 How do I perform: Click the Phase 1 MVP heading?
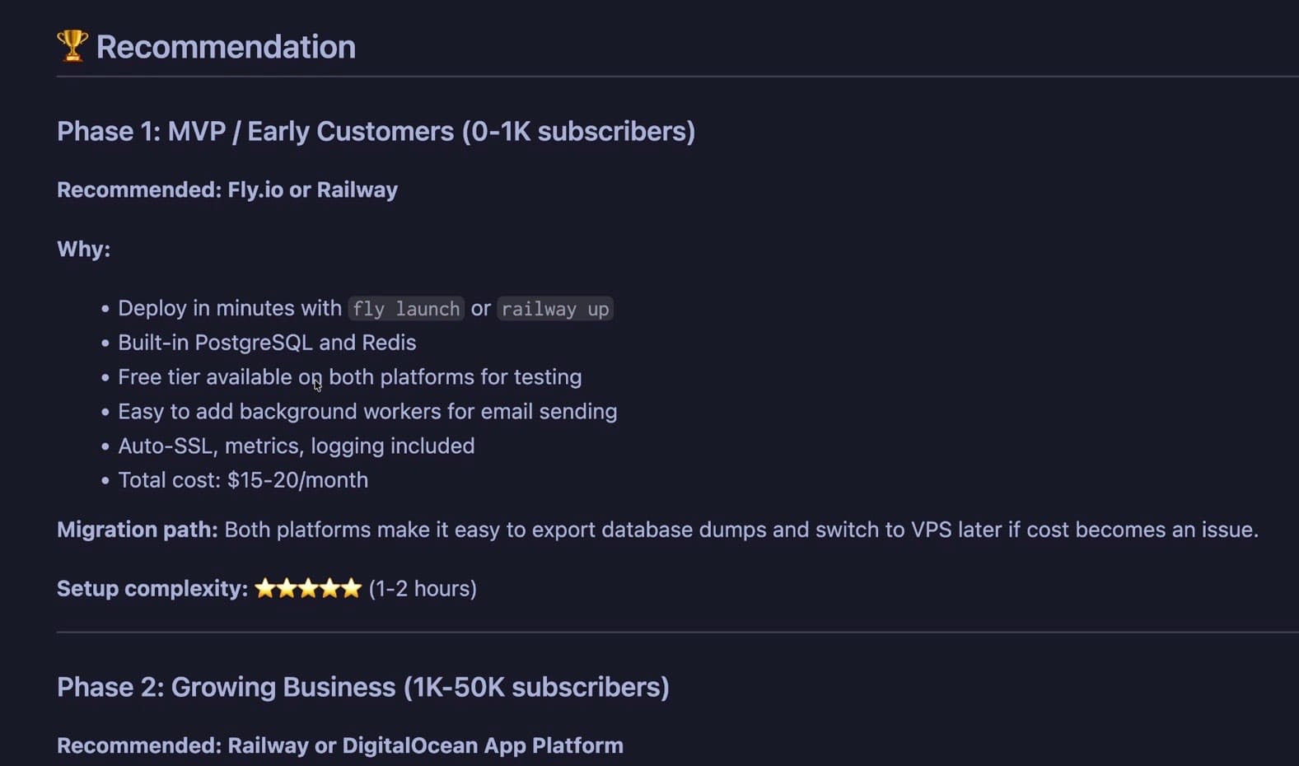376,131
